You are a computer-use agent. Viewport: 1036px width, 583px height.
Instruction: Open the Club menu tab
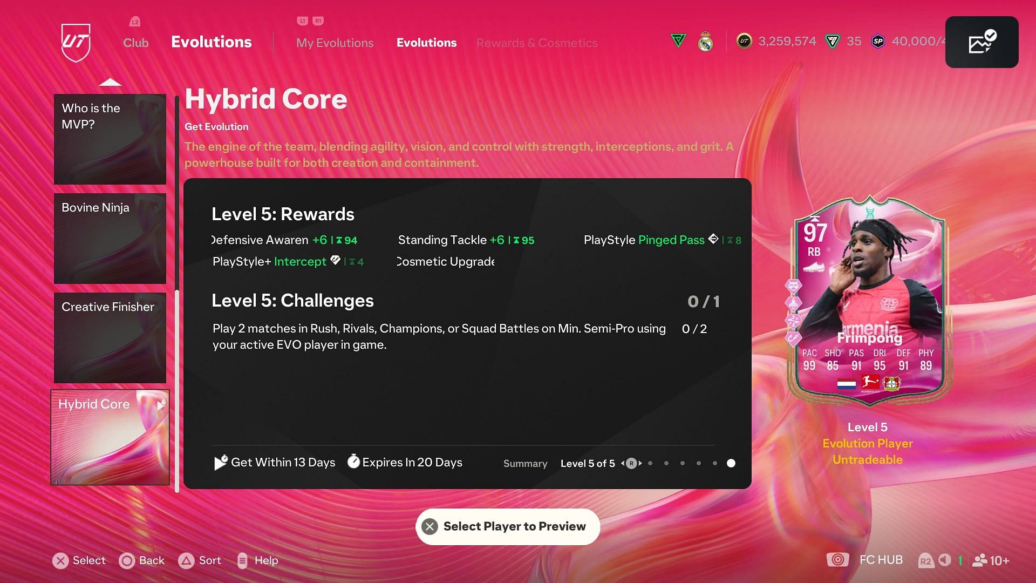click(135, 43)
